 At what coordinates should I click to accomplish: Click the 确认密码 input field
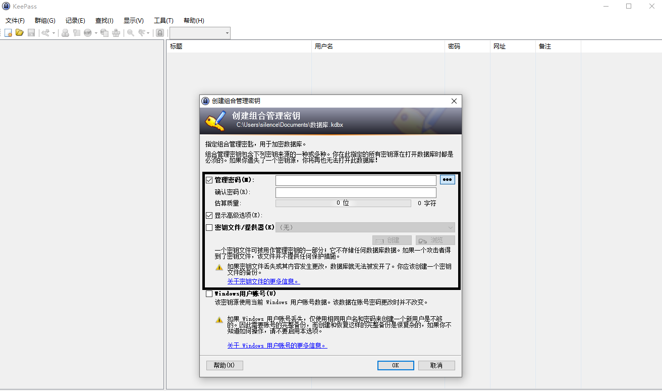[x=356, y=192]
